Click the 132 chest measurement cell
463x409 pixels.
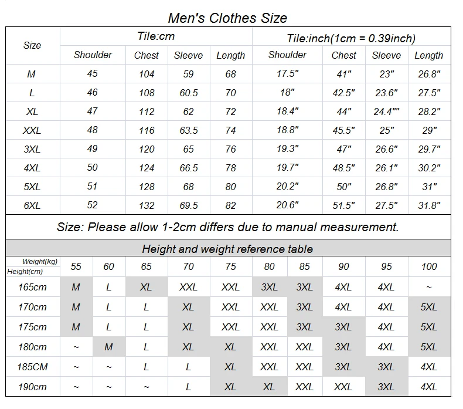click(x=147, y=205)
